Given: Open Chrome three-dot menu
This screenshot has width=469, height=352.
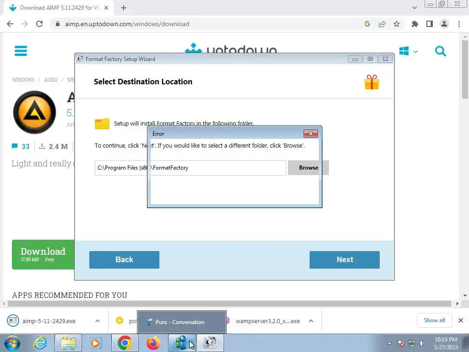Looking at the screenshot, I should (x=459, y=24).
